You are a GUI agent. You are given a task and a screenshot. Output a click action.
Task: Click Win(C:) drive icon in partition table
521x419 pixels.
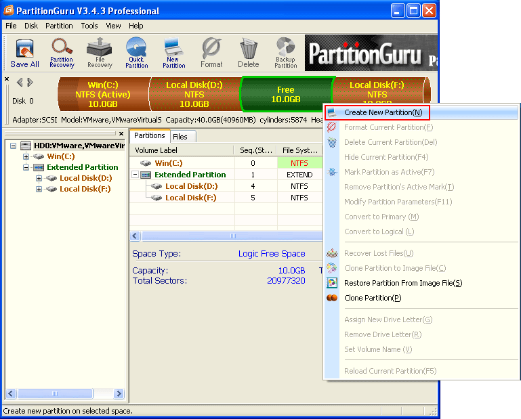click(x=146, y=163)
